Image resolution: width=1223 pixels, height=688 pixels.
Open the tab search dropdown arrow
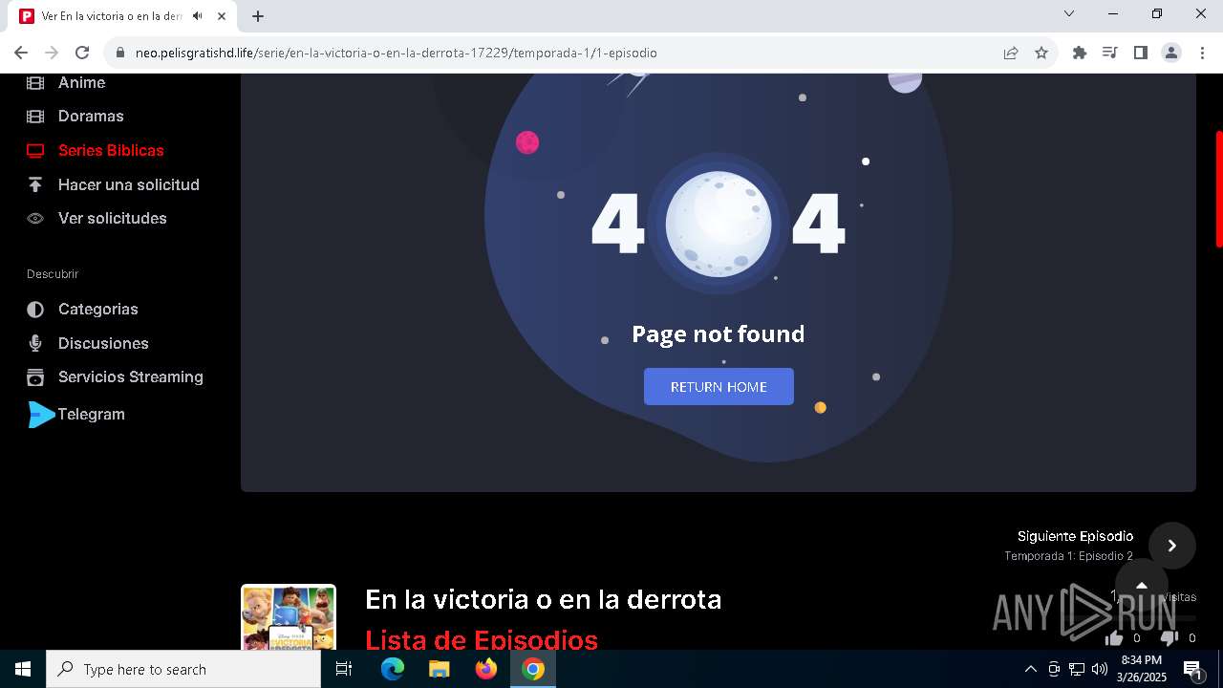coord(1069,14)
